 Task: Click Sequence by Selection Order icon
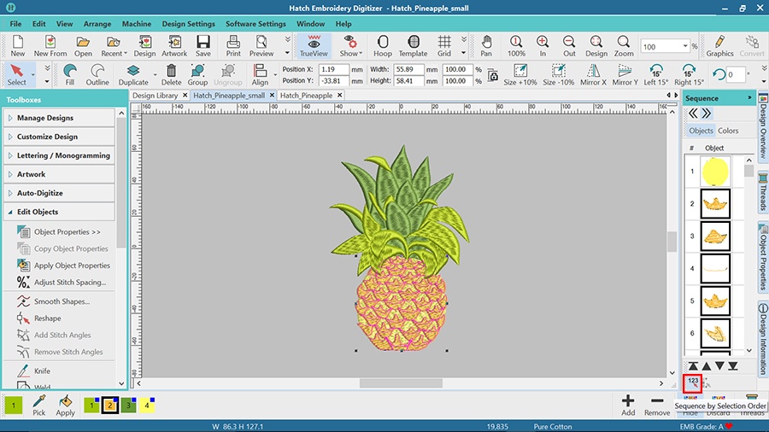tap(693, 382)
